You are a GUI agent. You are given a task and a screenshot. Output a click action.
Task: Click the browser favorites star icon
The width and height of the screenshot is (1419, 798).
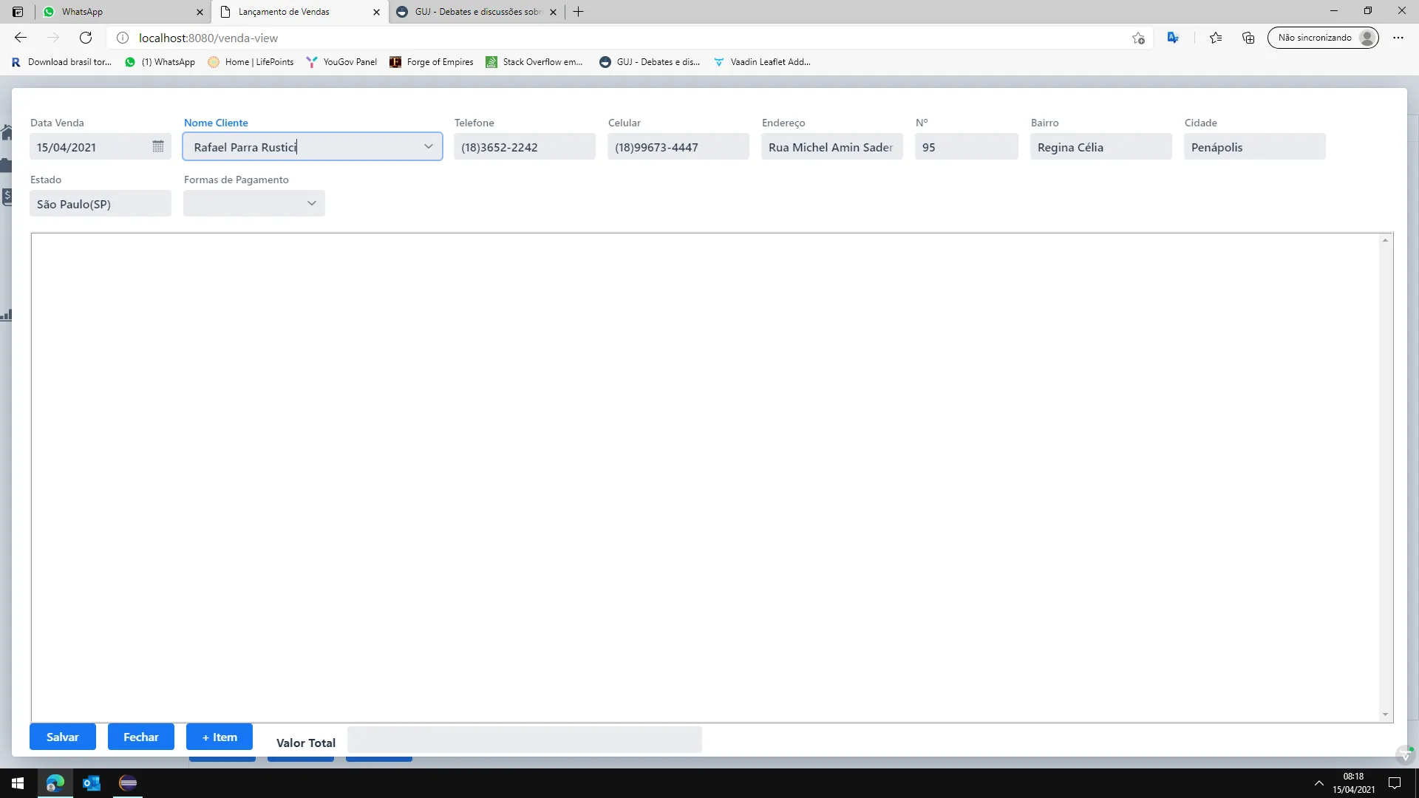coord(1216,38)
